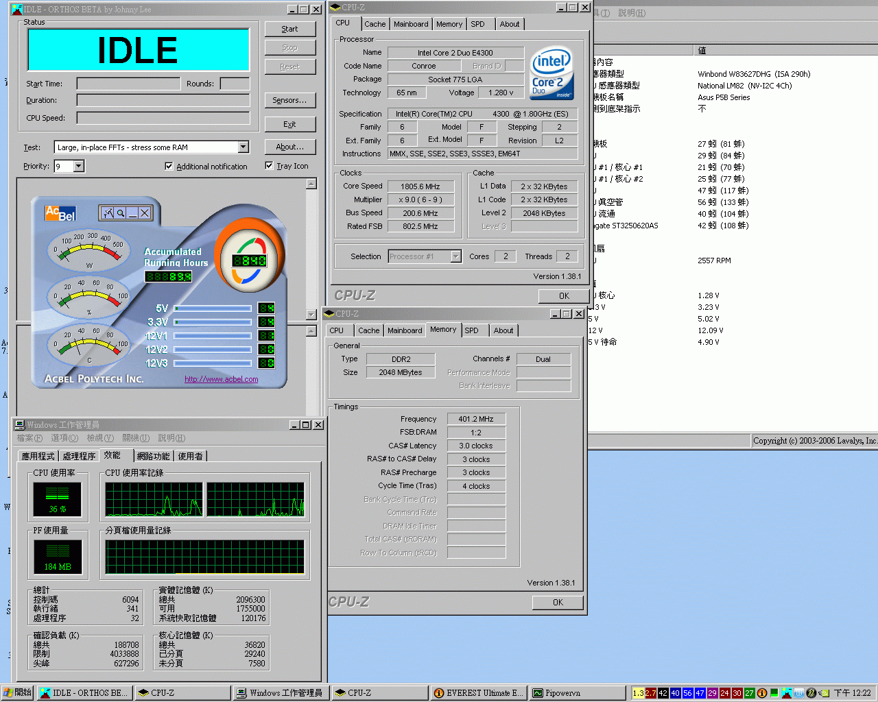Screen dimensions: 878x702
Task: Click OK in lower CPU-Z Memory window
Action: click(558, 603)
